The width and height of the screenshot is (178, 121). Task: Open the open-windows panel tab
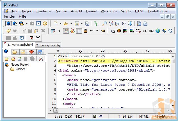(40, 52)
